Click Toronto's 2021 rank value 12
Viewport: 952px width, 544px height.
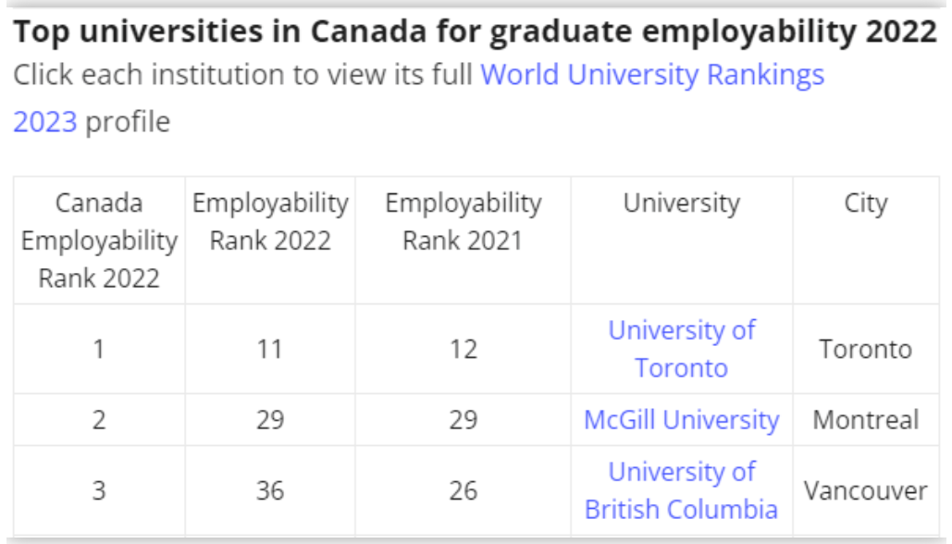click(463, 350)
